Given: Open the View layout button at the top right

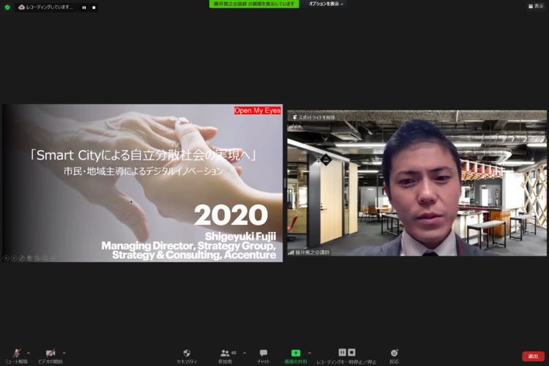Looking at the screenshot, I should [x=536, y=6].
